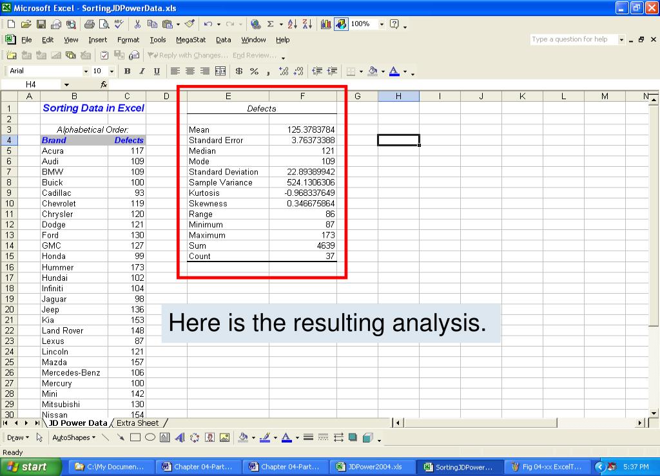Select the JD Power Data sheet tab

(78, 423)
